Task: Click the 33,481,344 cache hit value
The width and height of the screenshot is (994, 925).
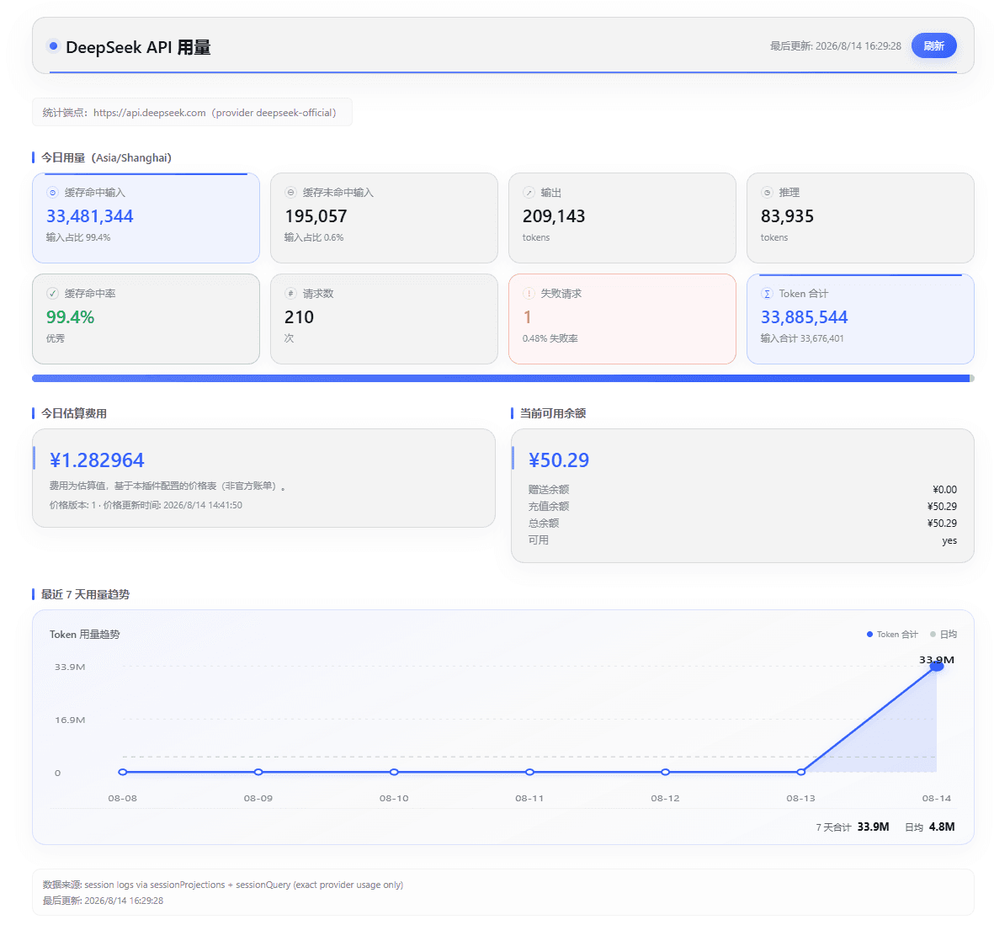Action: tap(90, 216)
